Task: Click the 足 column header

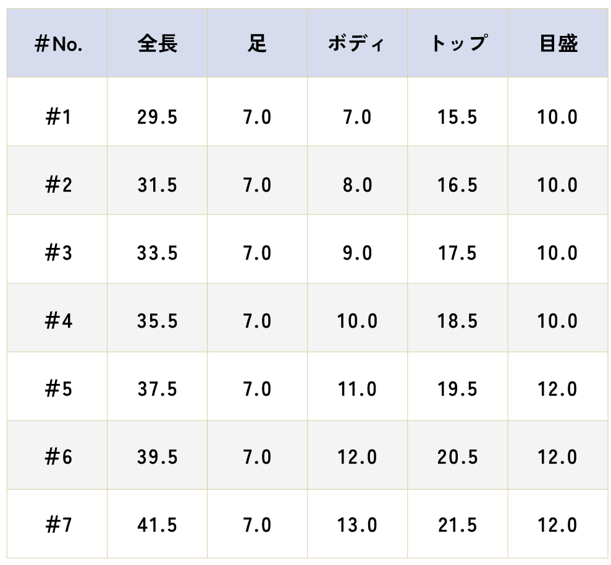Action: pyautogui.click(x=257, y=43)
